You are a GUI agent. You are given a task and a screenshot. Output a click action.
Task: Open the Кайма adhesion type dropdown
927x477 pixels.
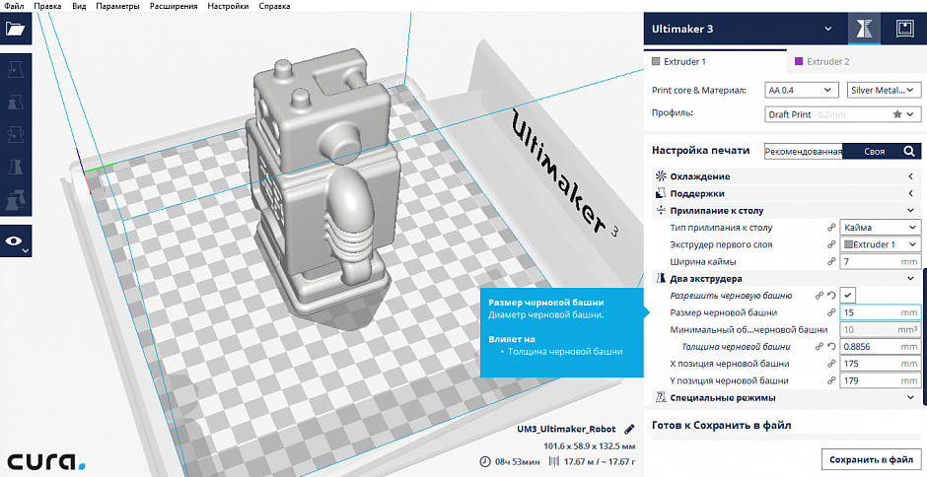[x=880, y=228]
